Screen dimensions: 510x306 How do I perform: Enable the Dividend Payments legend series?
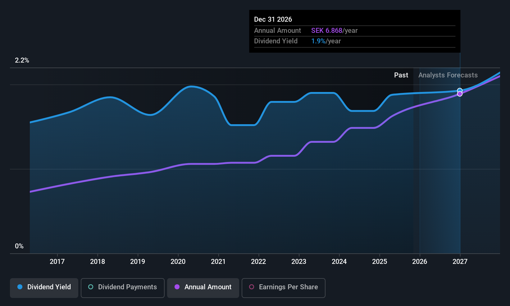click(x=122, y=287)
